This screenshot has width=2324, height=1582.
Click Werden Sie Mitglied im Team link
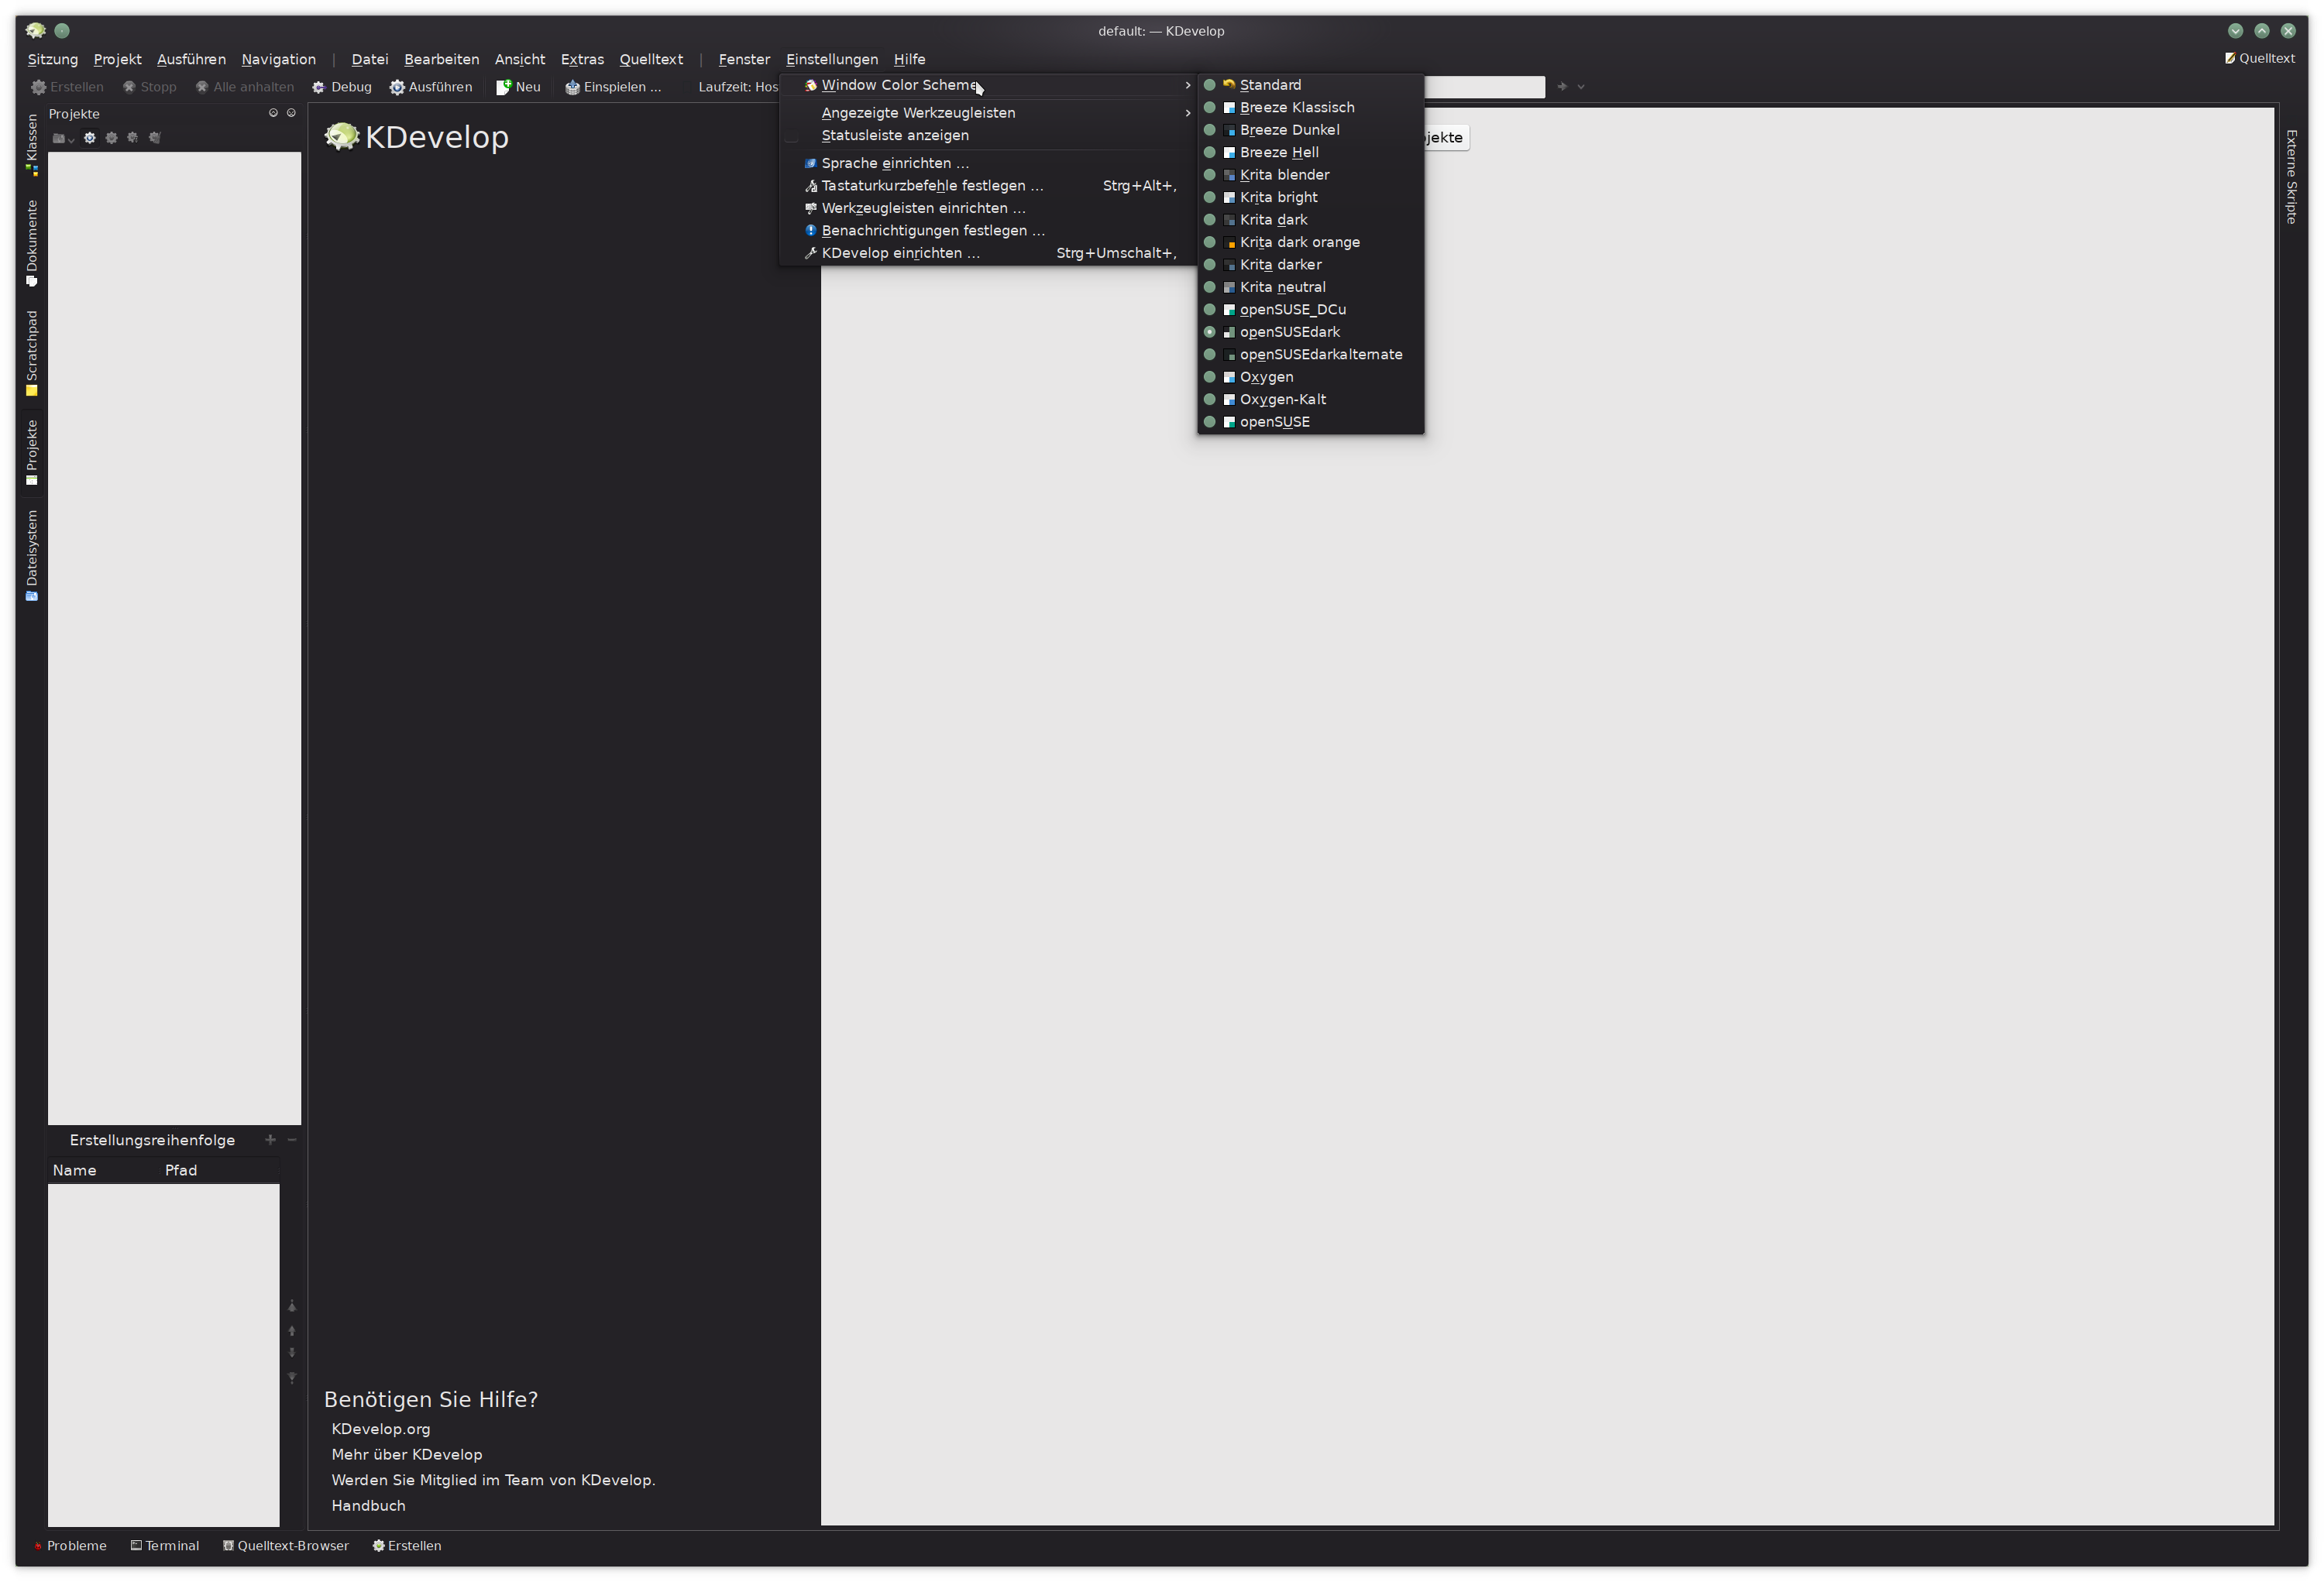pos(493,1480)
